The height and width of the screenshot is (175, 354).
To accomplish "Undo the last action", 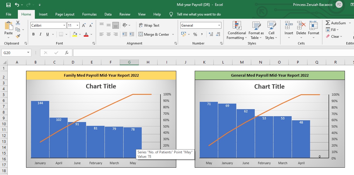I will 17,5.
